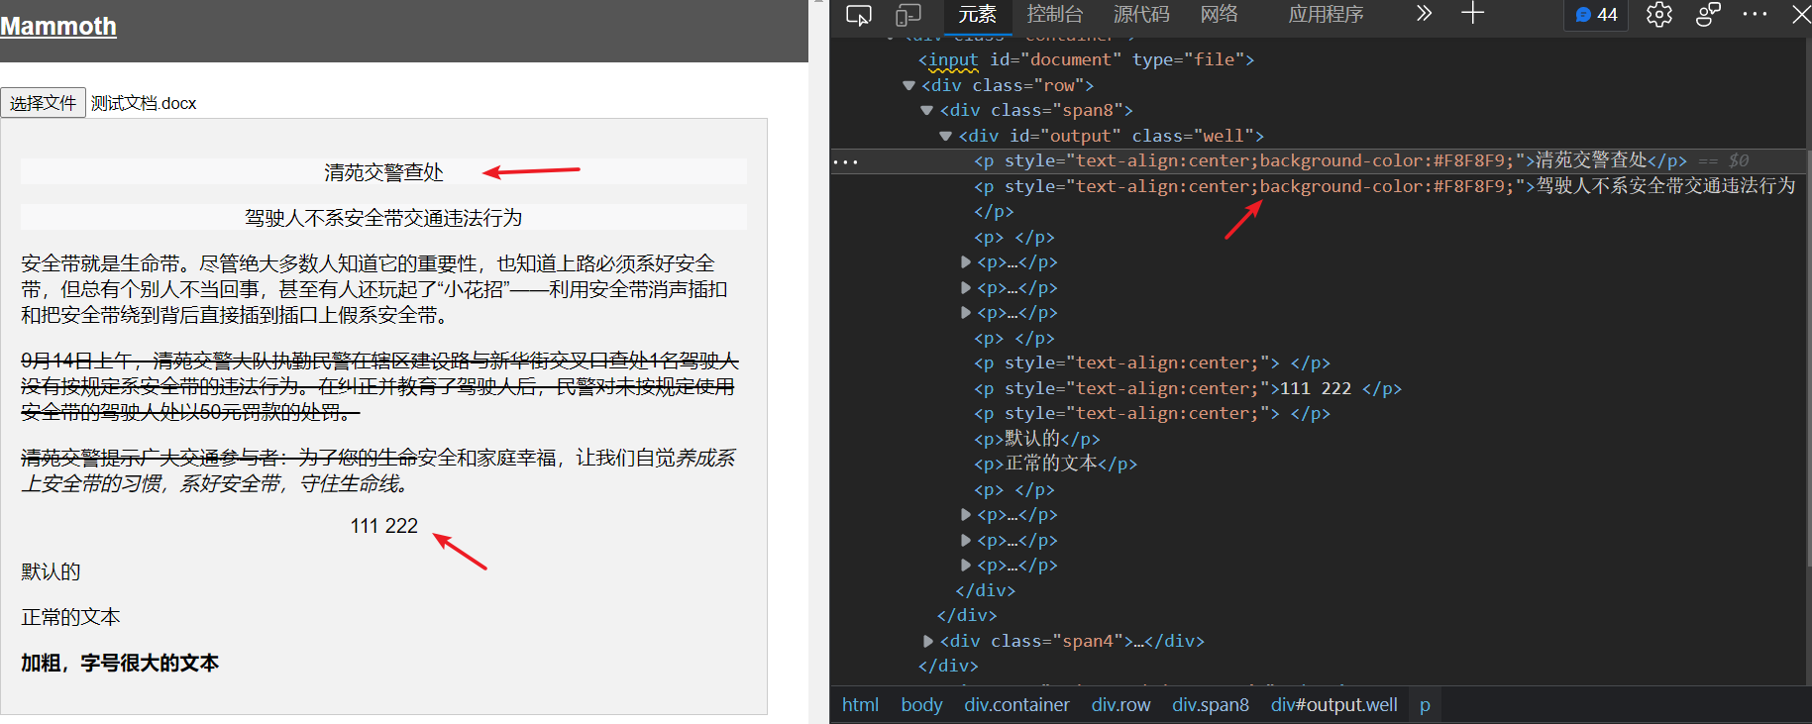Add a new DevTools tab with plus
Screen dimensions: 1812x724
[1473, 14]
